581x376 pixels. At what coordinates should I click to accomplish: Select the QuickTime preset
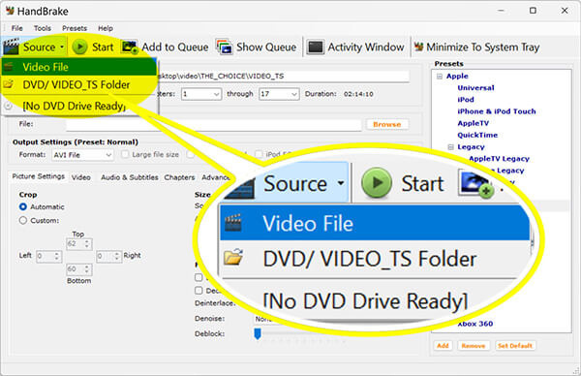pyautogui.click(x=477, y=135)
